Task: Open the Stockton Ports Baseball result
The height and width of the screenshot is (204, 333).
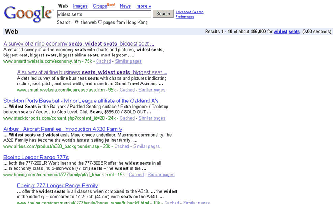Action: coord(81,101)
